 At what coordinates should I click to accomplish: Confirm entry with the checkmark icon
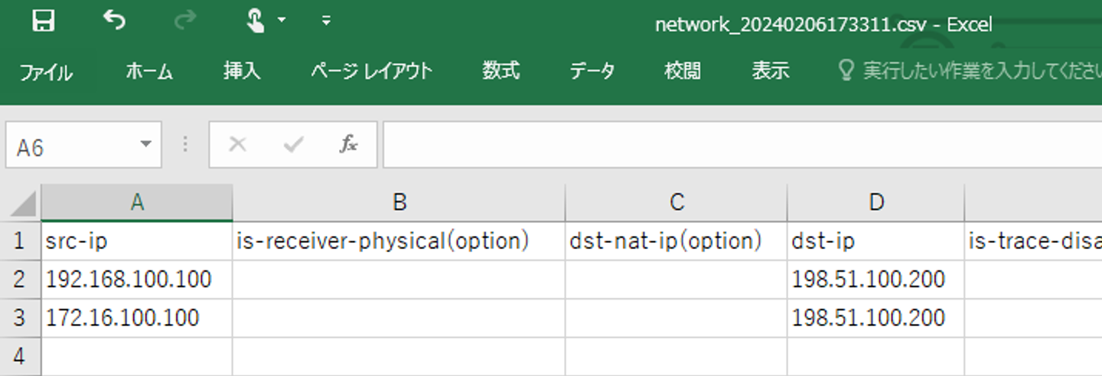click(x=293, y=145)
